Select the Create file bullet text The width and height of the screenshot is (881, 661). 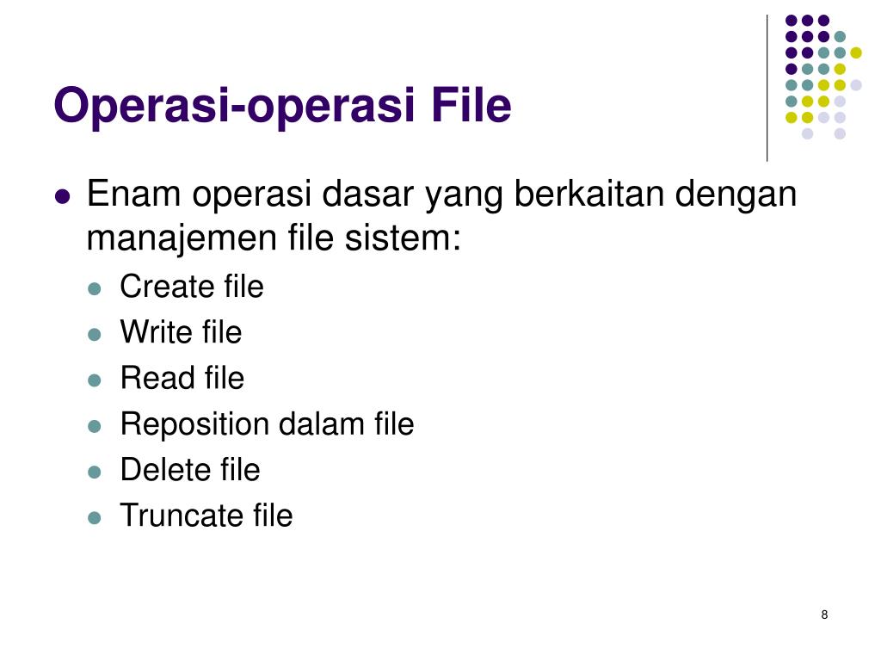192,286
